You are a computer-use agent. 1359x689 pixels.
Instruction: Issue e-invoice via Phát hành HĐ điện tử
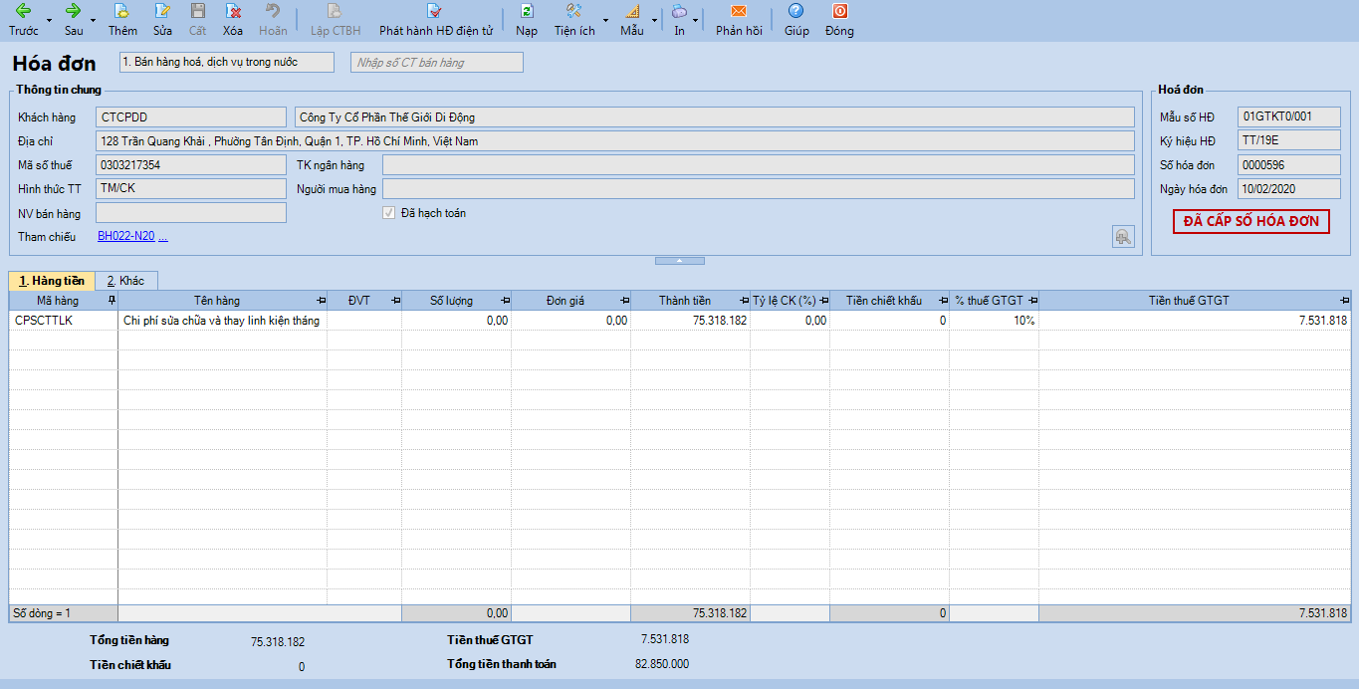click(436, 19)
